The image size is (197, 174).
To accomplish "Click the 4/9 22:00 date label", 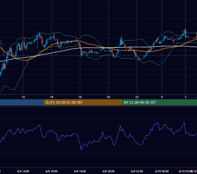I will click(x=137, y=171).
